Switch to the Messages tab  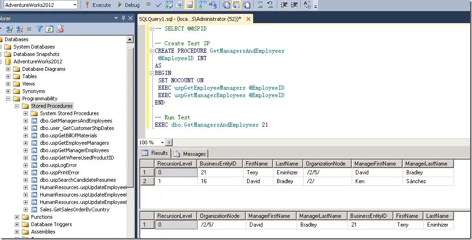pos(190,154)
